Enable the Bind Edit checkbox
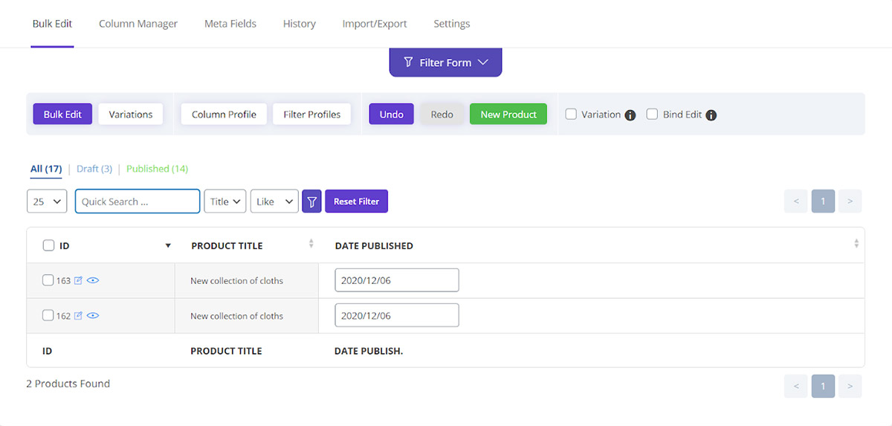 point(652,114)
